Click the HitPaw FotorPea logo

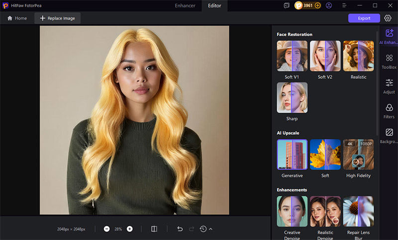[5, 5]
